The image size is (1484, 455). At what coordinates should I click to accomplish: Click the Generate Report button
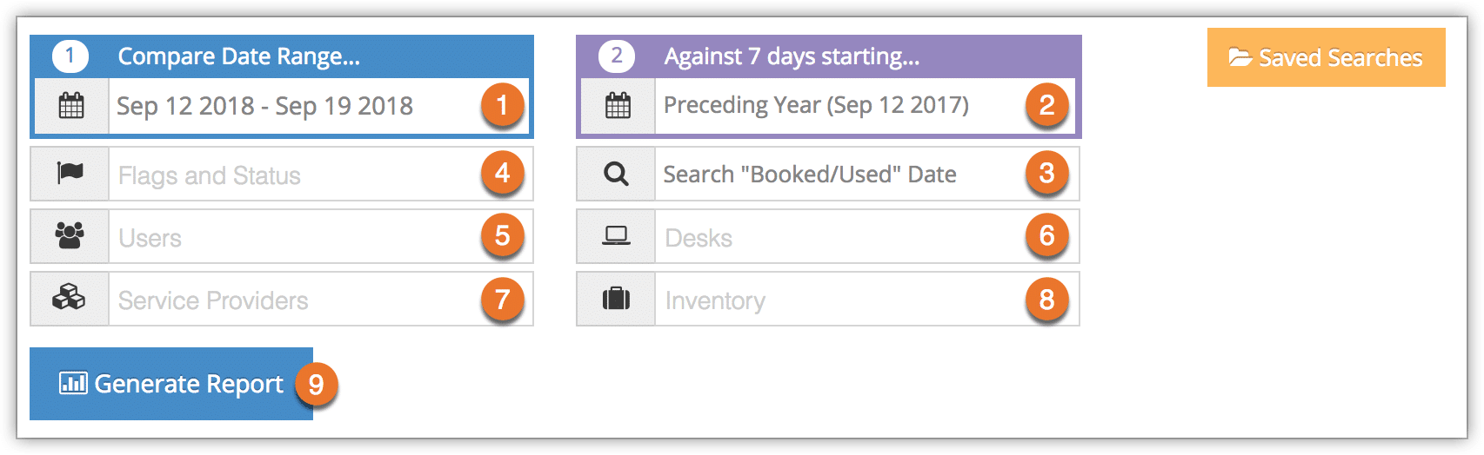coord(171,384)
